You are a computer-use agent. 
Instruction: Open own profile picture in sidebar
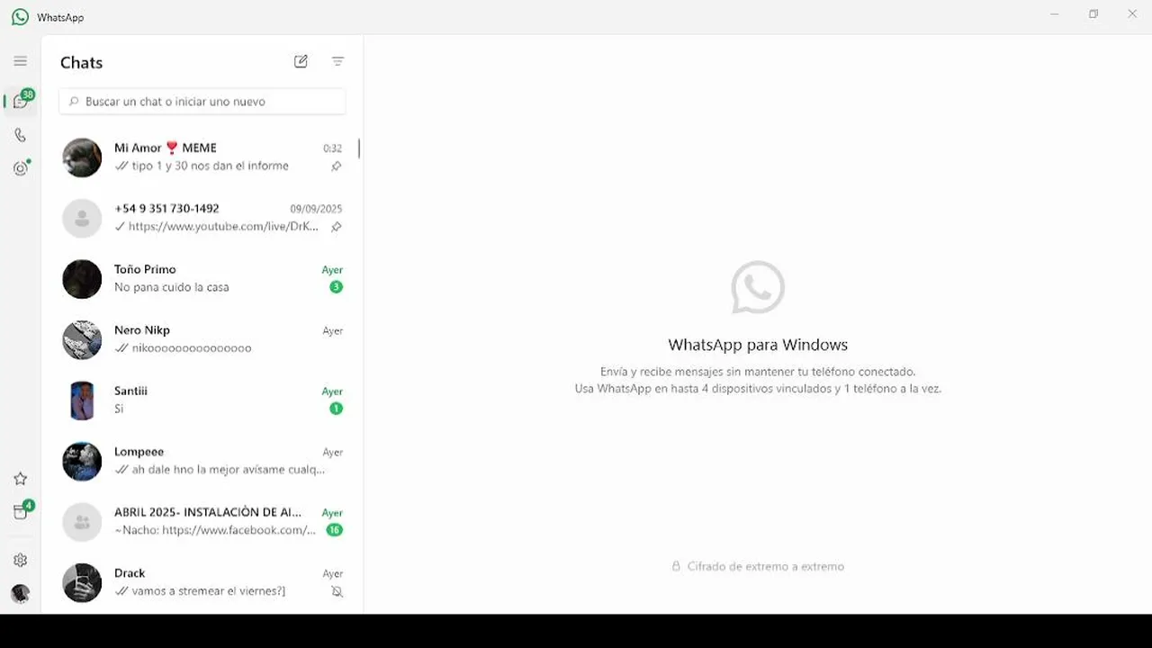[20, 593]
